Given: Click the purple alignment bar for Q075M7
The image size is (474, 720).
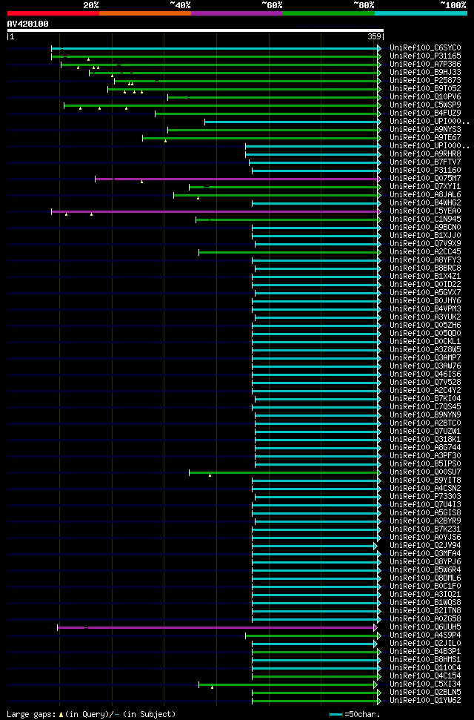Looking at the screenshot, I should 236,179.
